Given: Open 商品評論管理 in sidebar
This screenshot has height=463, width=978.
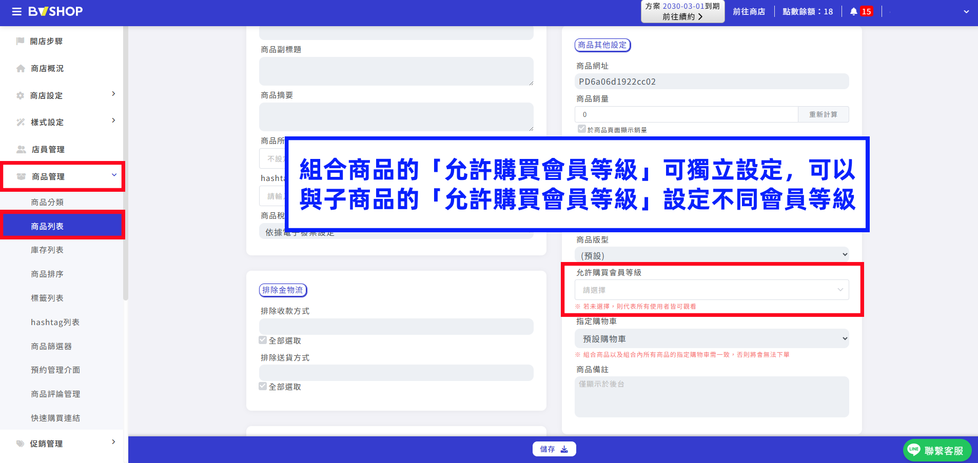Looking at the screenshot, I should coord(55,394).
